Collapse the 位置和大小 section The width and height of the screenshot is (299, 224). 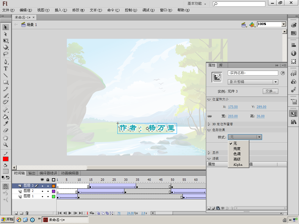[209, 99]
